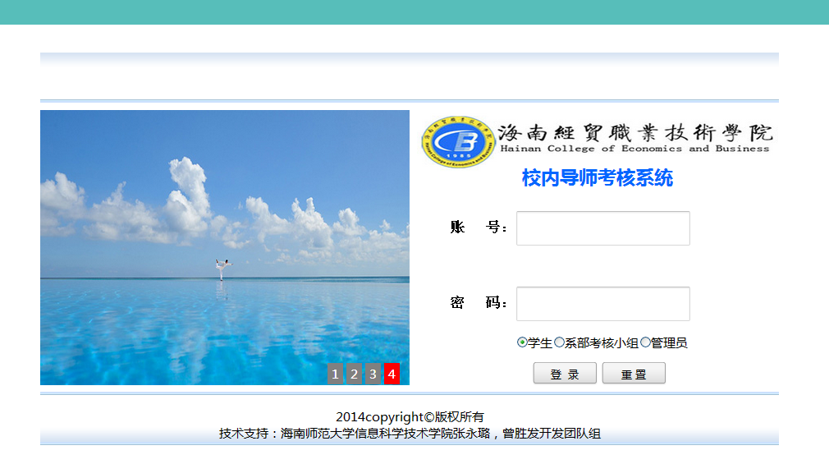This screenshot has height=464, width=829.
Task: Click the circular college emblem logo
Action: [x=459, y=141]
